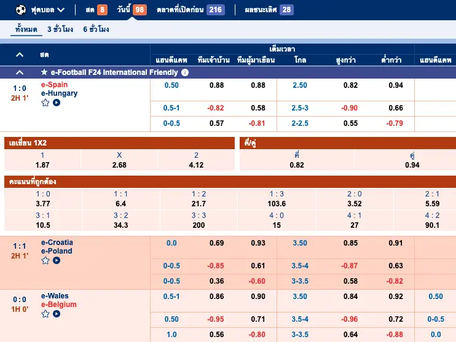Select the ทั้งหมด time filter
The height and width of the screenshot is (342, 456).
click(26, 29)
